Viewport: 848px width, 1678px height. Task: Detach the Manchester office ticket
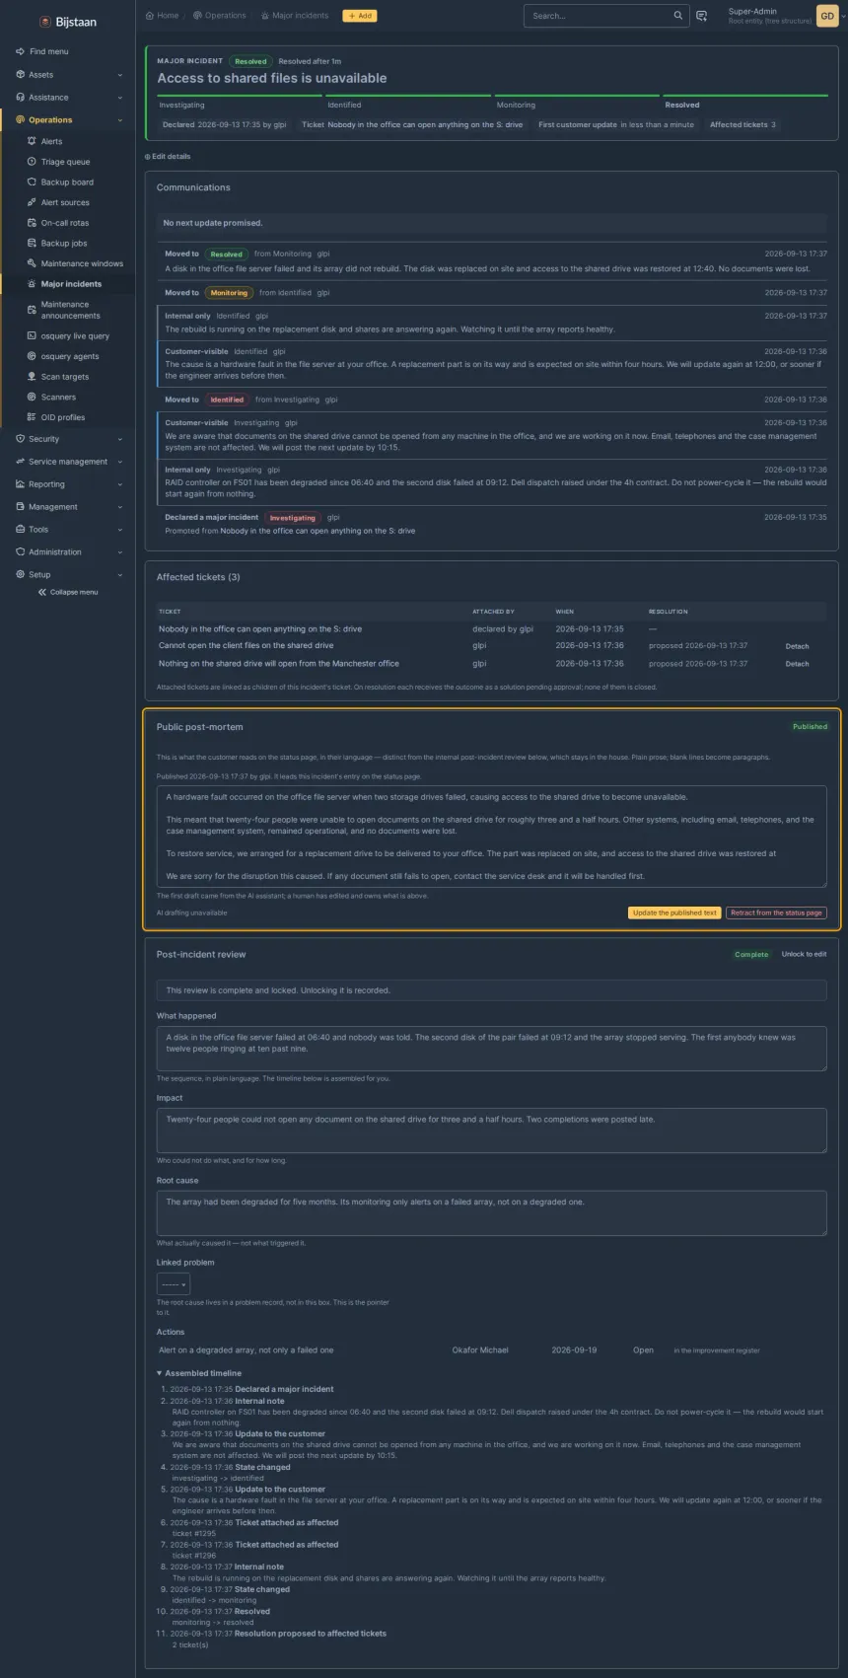pos(797,664)
